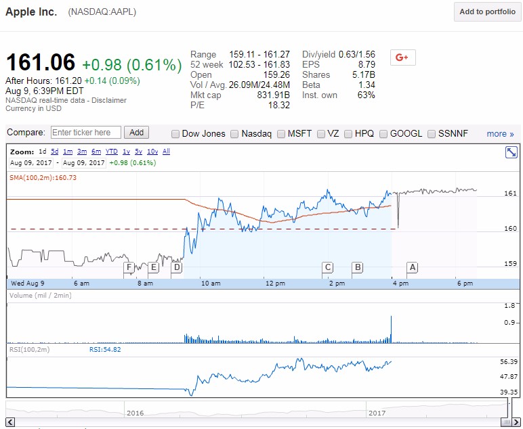Enable the Nasdaq comparison checkbox
This screenshot has height=429, width=523.
pyautogui.click(x=234, y=134)
